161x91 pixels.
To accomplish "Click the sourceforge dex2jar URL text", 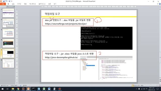I will coord(66,24).
